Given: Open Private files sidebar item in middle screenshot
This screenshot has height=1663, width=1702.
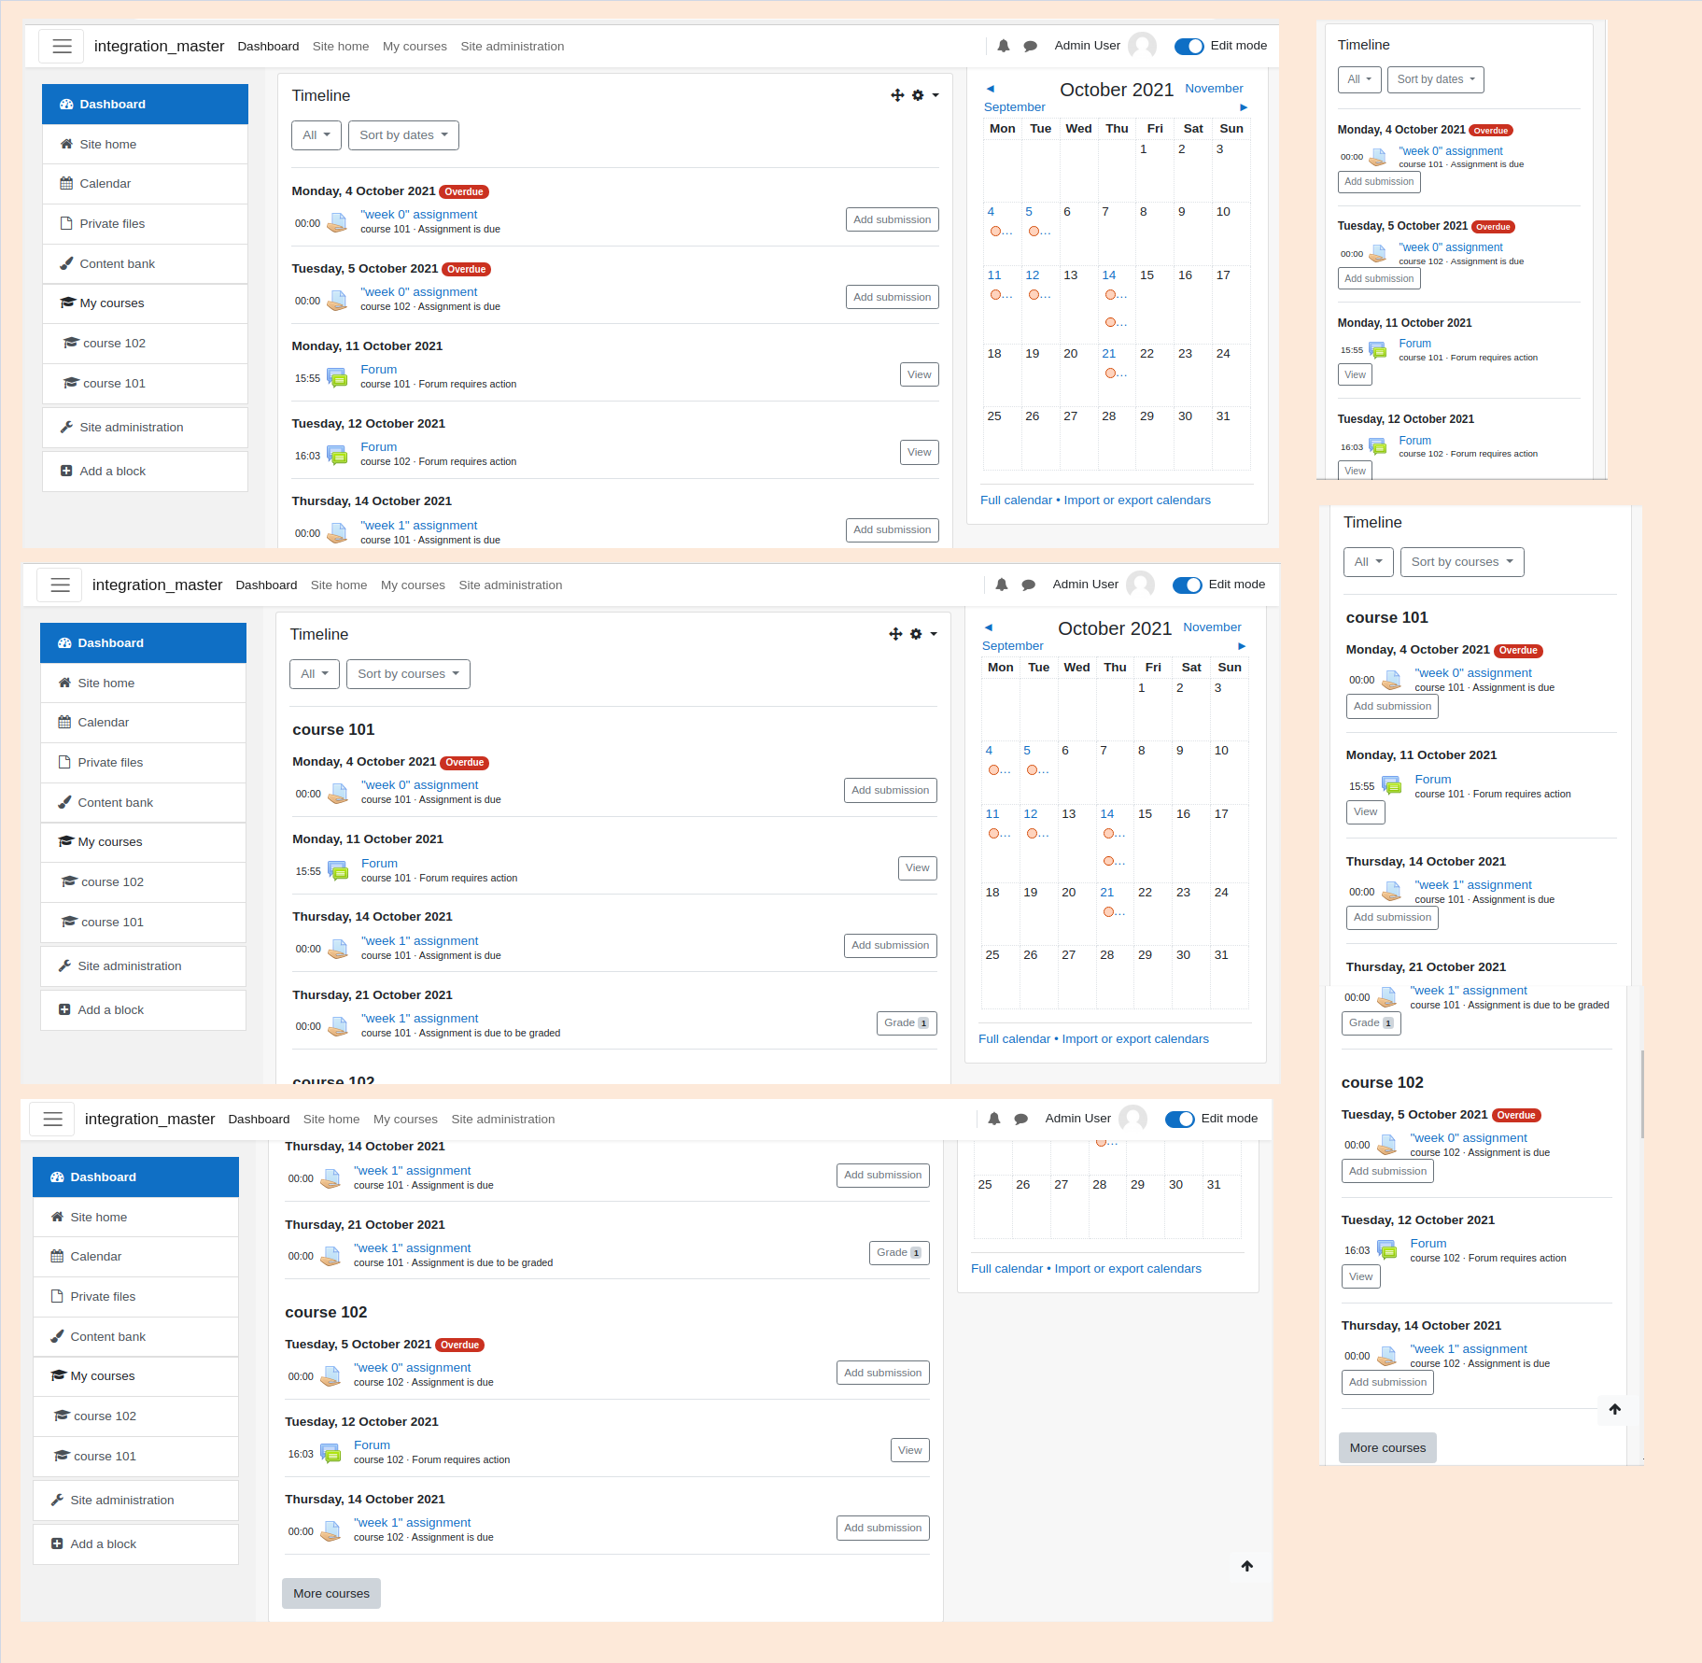Looking at the screenshot, I should 143,763.
